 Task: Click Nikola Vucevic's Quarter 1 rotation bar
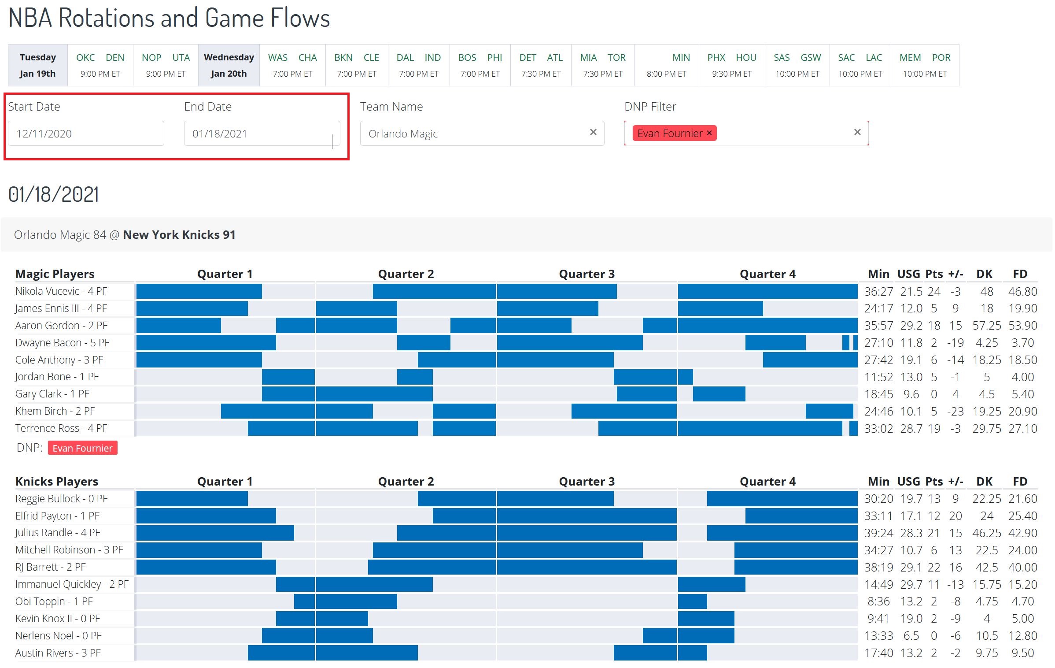[199, 291]
